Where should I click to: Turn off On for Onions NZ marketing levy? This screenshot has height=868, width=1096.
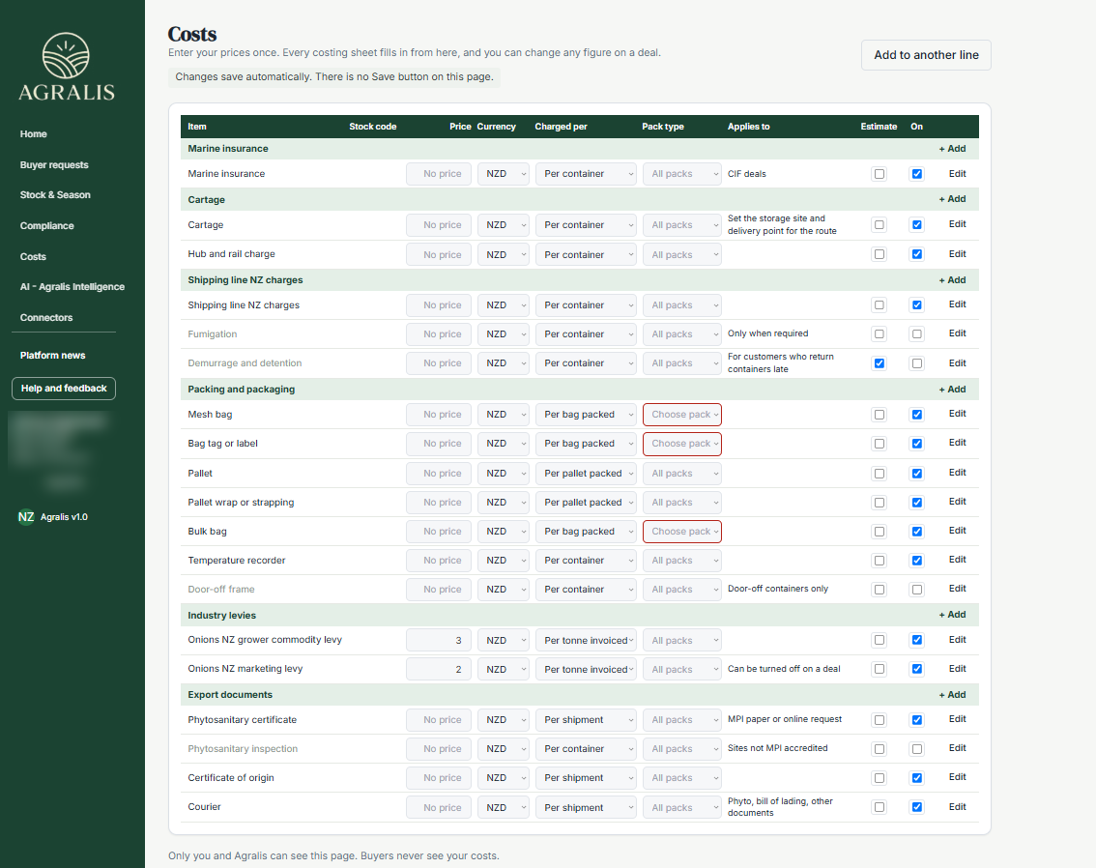(x=917, y=669)
